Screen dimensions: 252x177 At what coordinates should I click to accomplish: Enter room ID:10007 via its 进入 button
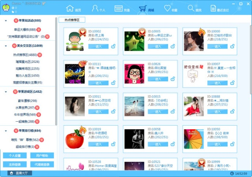tap(217, 83)
